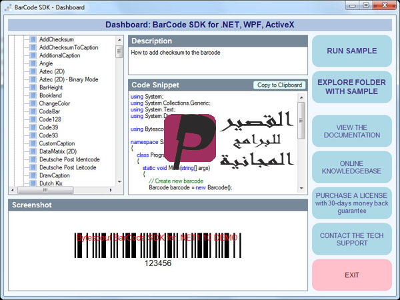Copy code snippet to clipboard
Screen dimensions: 400x300
click(279, 85)
